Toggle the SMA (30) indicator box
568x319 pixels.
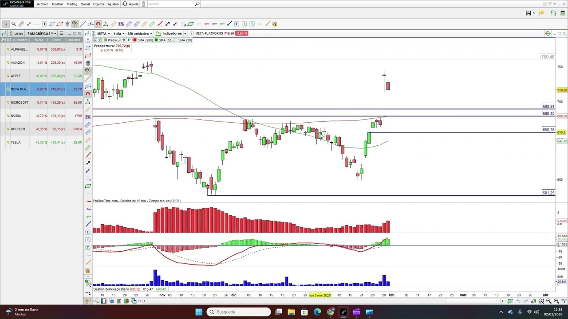click(x=176, y=40)
